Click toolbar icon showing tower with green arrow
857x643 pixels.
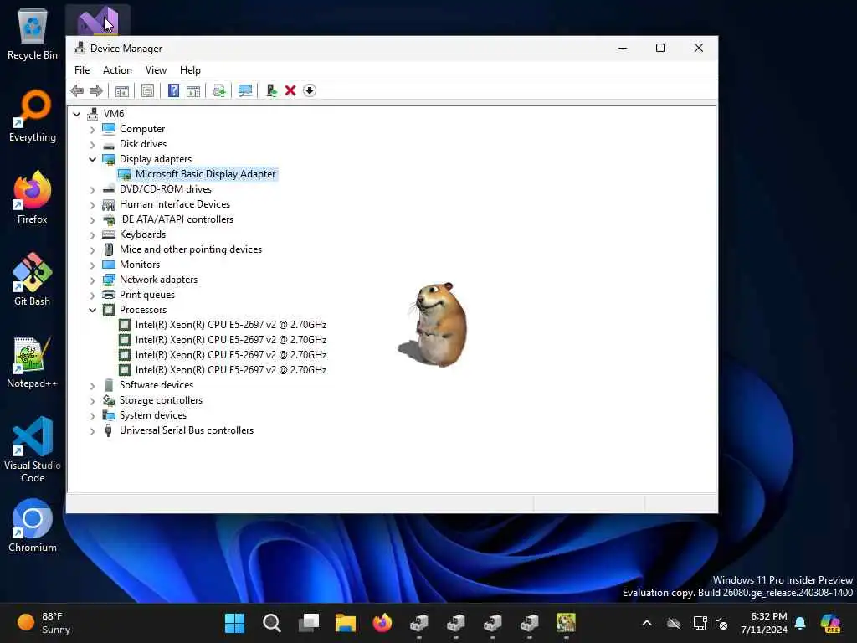tap(271, 90)
